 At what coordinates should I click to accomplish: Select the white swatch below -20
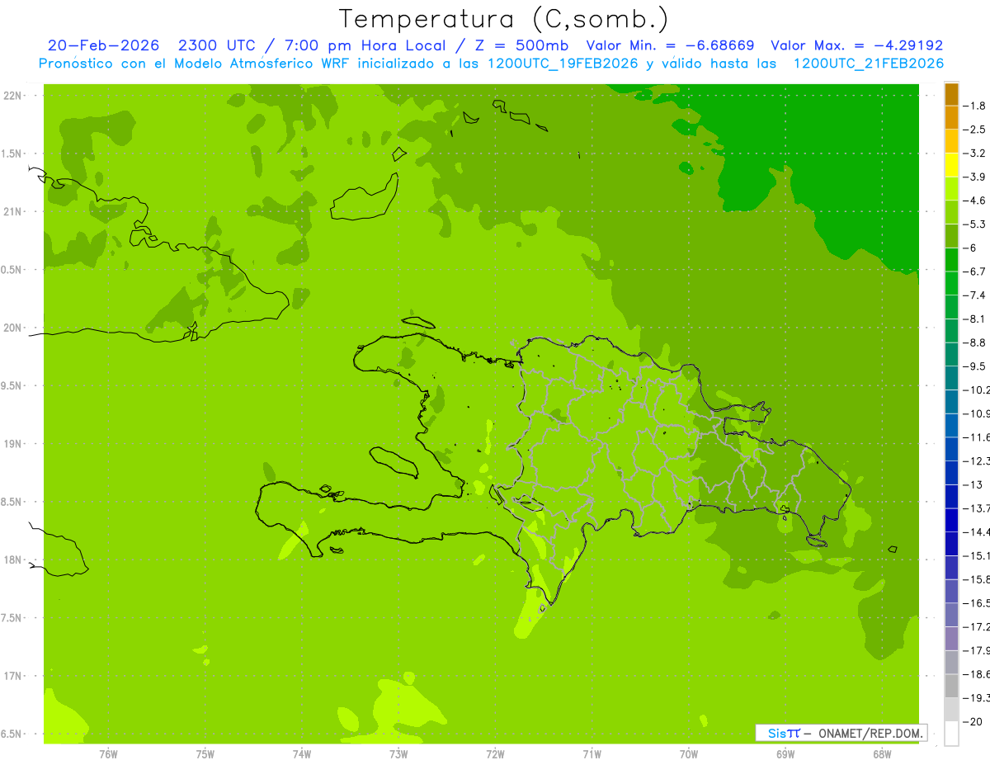951,733
